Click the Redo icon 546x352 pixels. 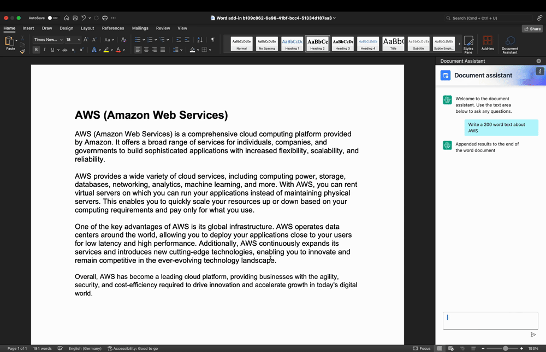point(97,18)
